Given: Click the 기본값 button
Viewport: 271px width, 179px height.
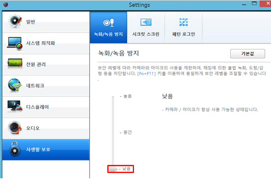Looking at the screenshot, I should point(247,54).
